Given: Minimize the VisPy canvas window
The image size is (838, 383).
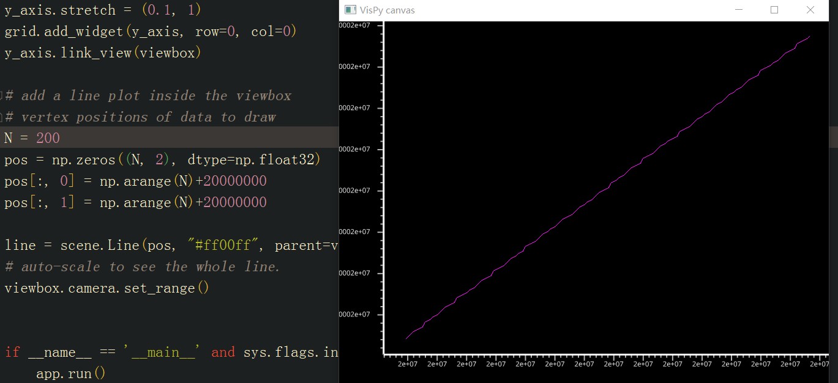Looking at the screenshot, I should [x=739, y=10].
